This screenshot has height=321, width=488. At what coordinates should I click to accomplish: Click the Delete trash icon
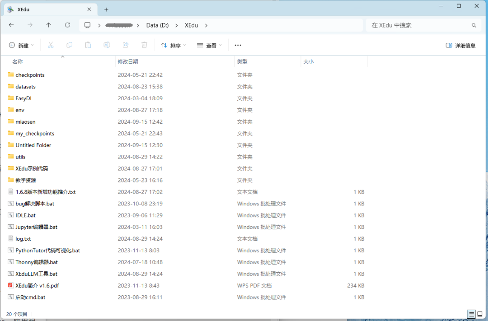(144, 45)
